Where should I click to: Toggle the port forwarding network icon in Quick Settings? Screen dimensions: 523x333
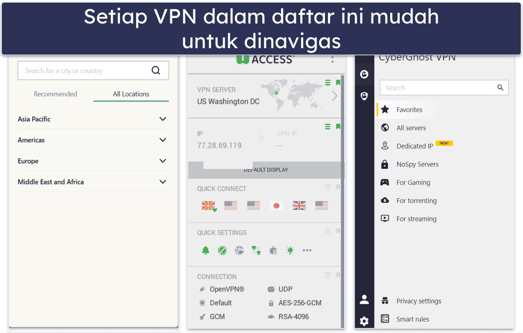pyautogui.click(x=256, y=250)
